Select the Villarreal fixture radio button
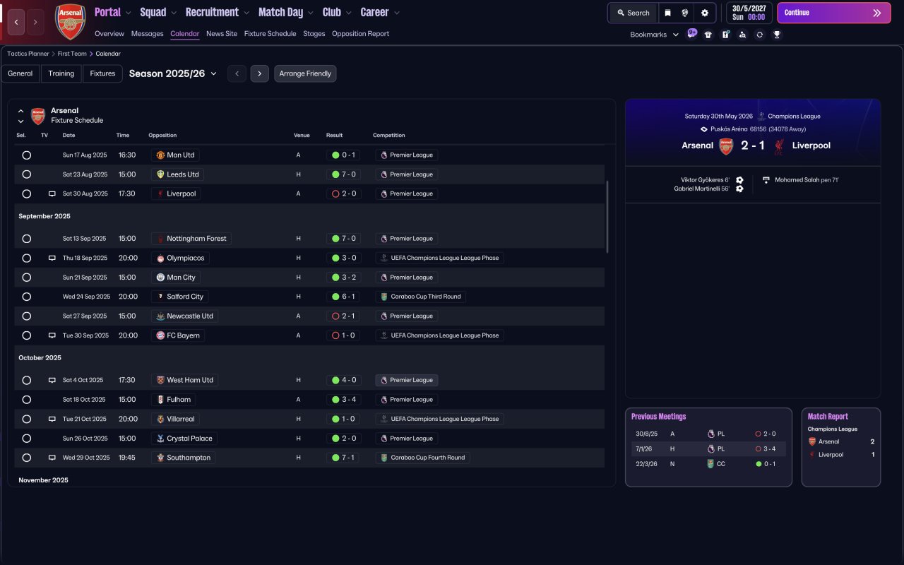This screenshot has width=904, height=565. point(26,419)
